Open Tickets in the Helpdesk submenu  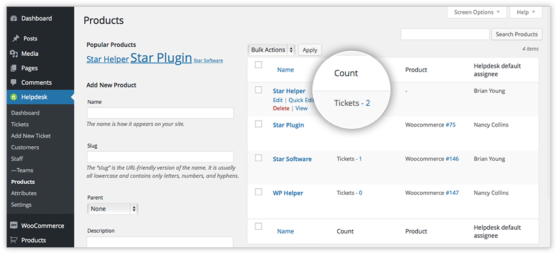click(20, 125)
